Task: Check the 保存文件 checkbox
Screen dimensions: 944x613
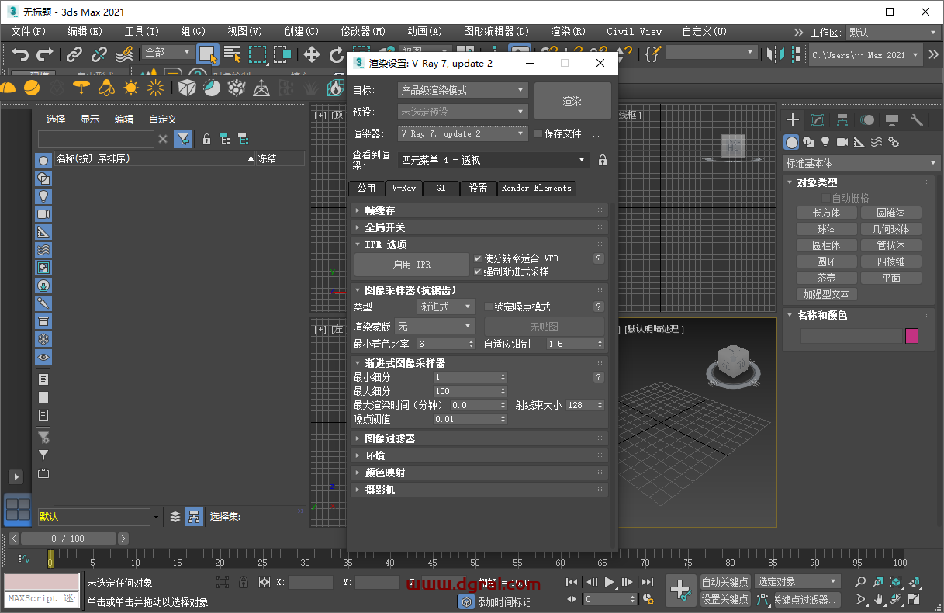Action: pyautogui.click(x=538, y=133)
